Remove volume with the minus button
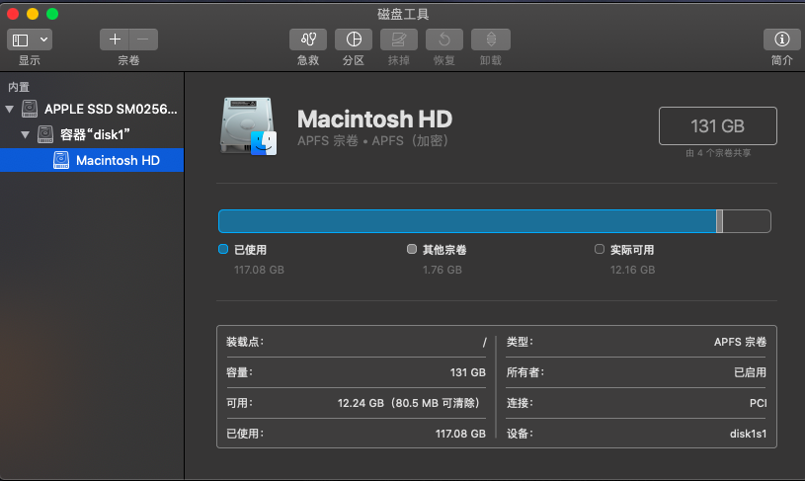Viewport: 805px width, 481px height. [143, 40]
